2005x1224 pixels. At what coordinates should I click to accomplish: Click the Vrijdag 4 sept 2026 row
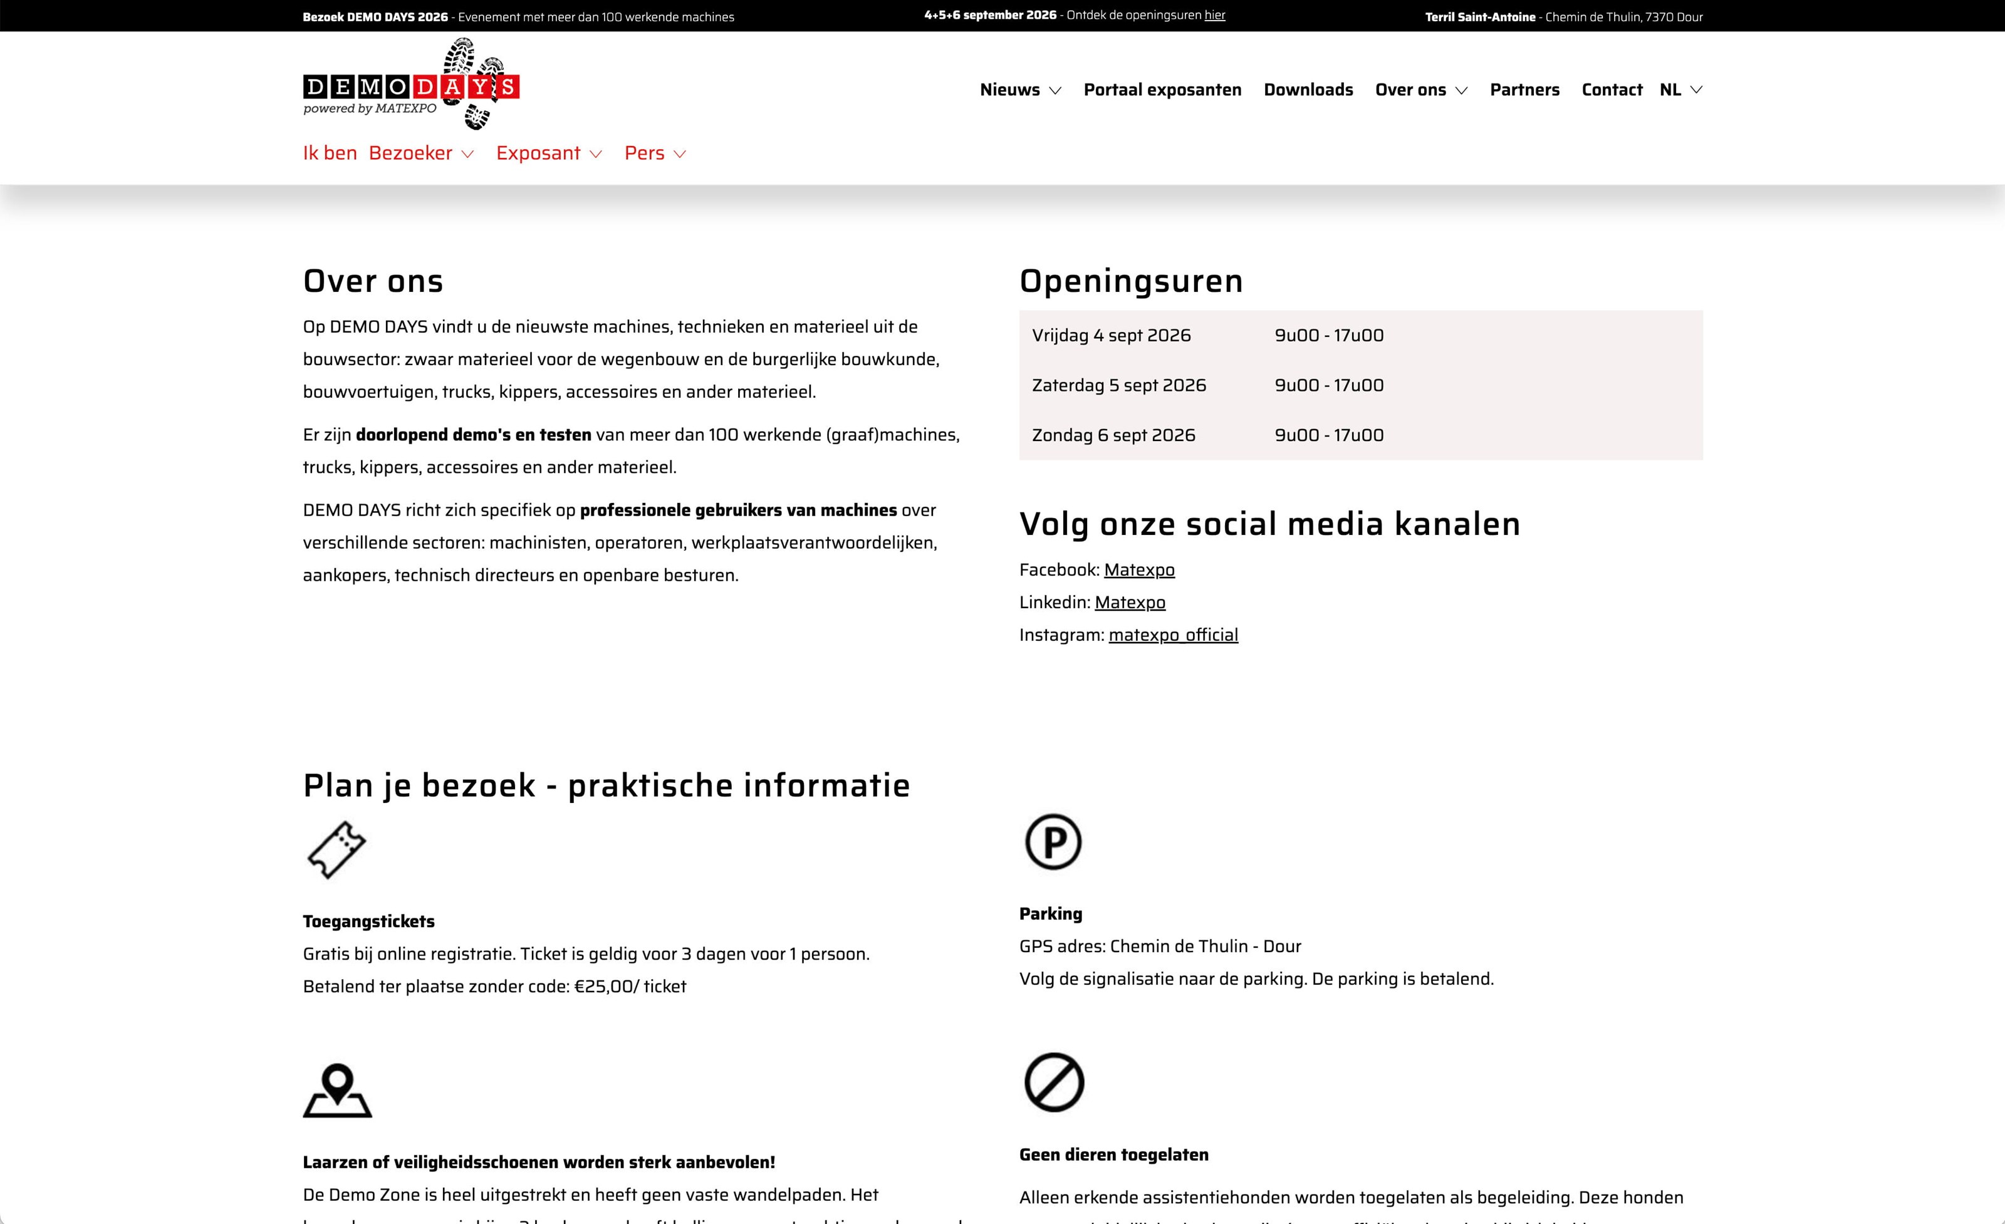(x=1360, y=335)
